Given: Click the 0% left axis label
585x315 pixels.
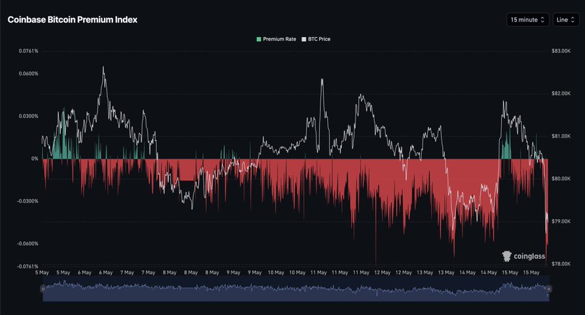Looking at the screenshot, I should click(34, 159).
